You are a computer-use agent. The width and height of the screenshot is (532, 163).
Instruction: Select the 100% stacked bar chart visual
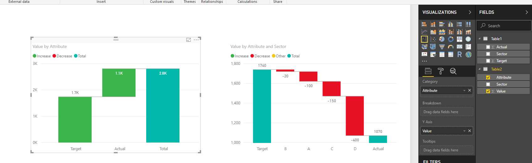tap(460, 24)
